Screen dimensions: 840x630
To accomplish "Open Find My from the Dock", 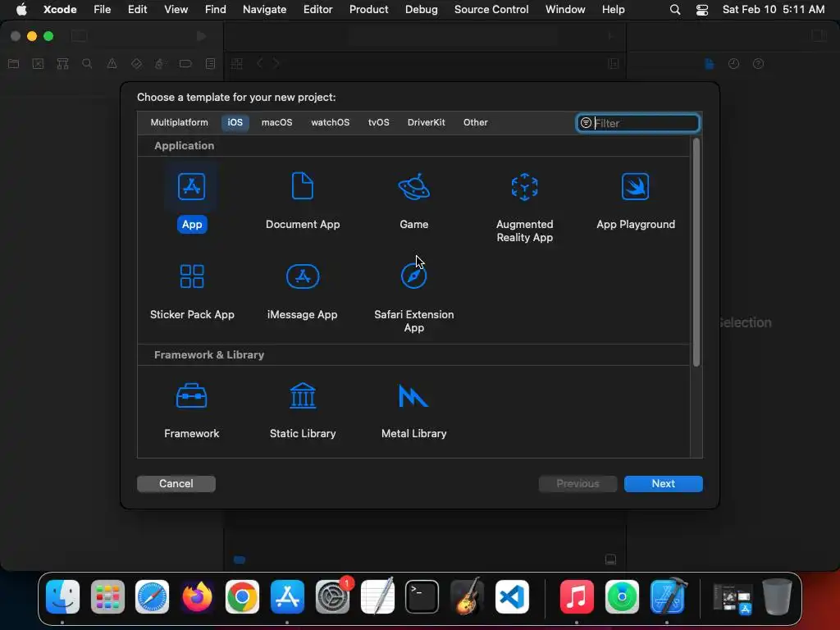I will click(x=622, y=596).
